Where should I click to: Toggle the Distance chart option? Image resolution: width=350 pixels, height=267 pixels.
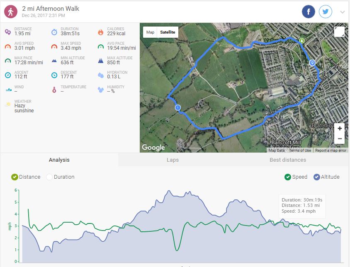(x=15, y=177)
